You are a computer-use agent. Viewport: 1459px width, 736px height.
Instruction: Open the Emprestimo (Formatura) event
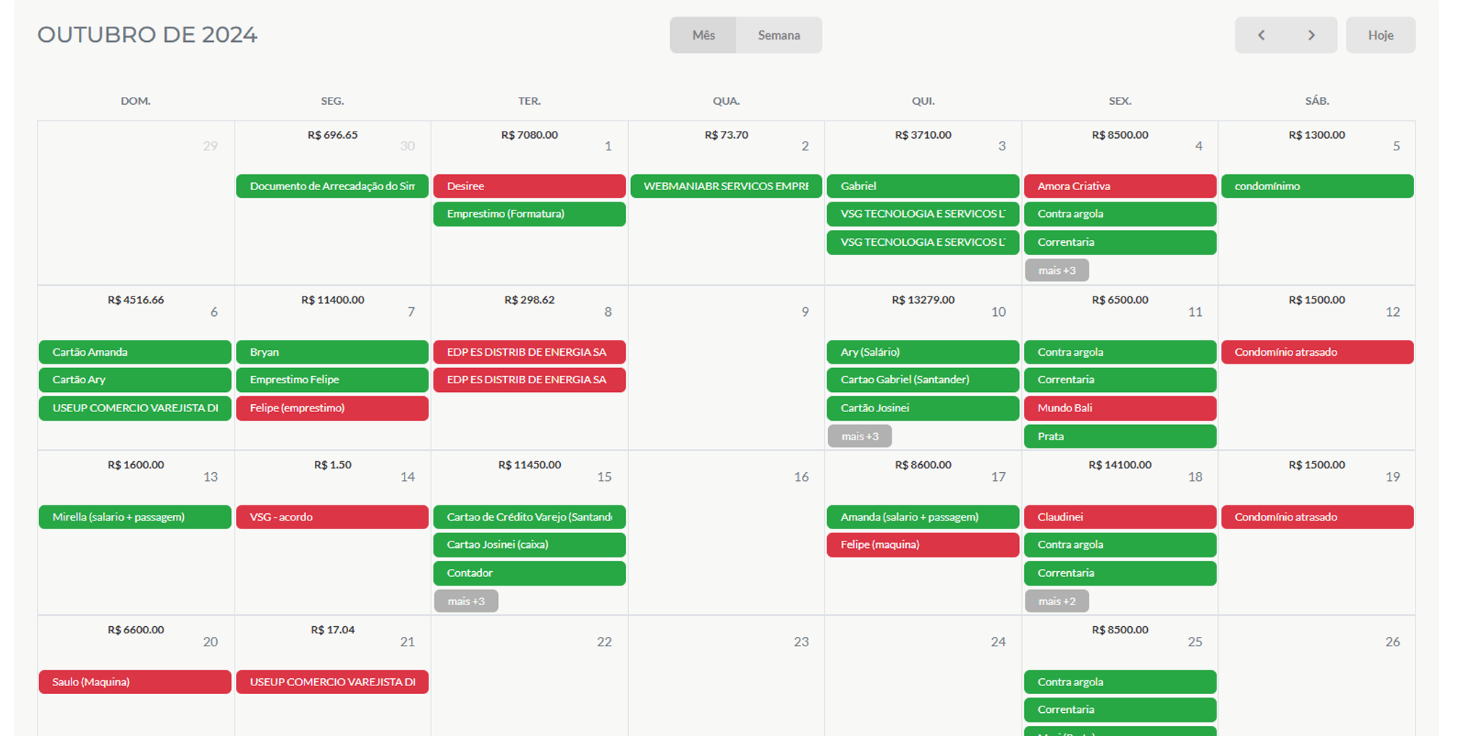pos(529,214)
